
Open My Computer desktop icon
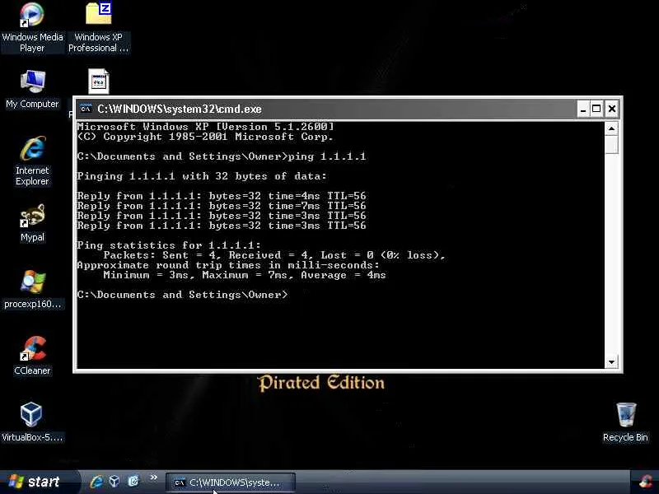point(32,90)
